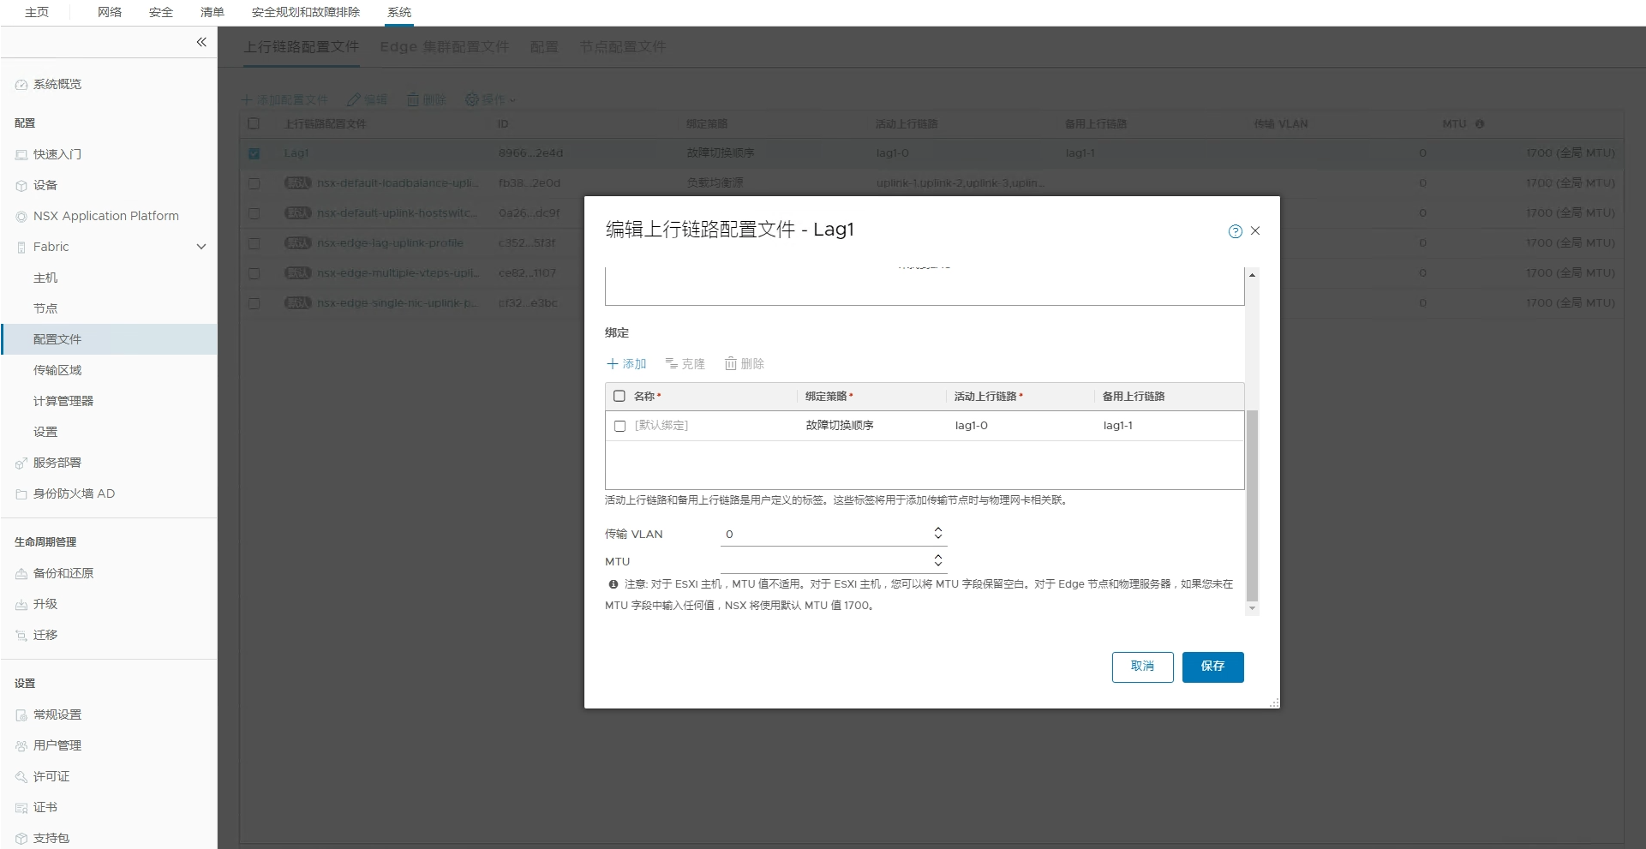Open the Networking (网络) top menu tab
1646x849 pixels.
click(110, 12)
